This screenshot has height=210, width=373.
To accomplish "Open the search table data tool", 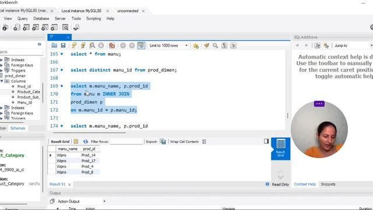I will 65,27.
